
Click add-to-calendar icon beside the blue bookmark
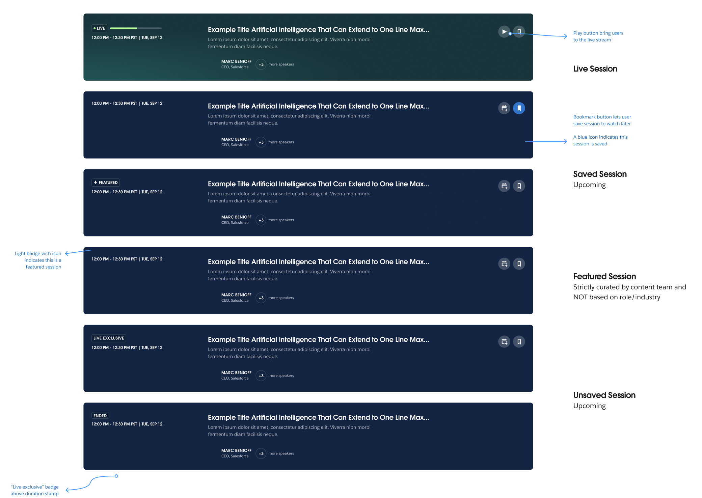click(x=504, y=108)
